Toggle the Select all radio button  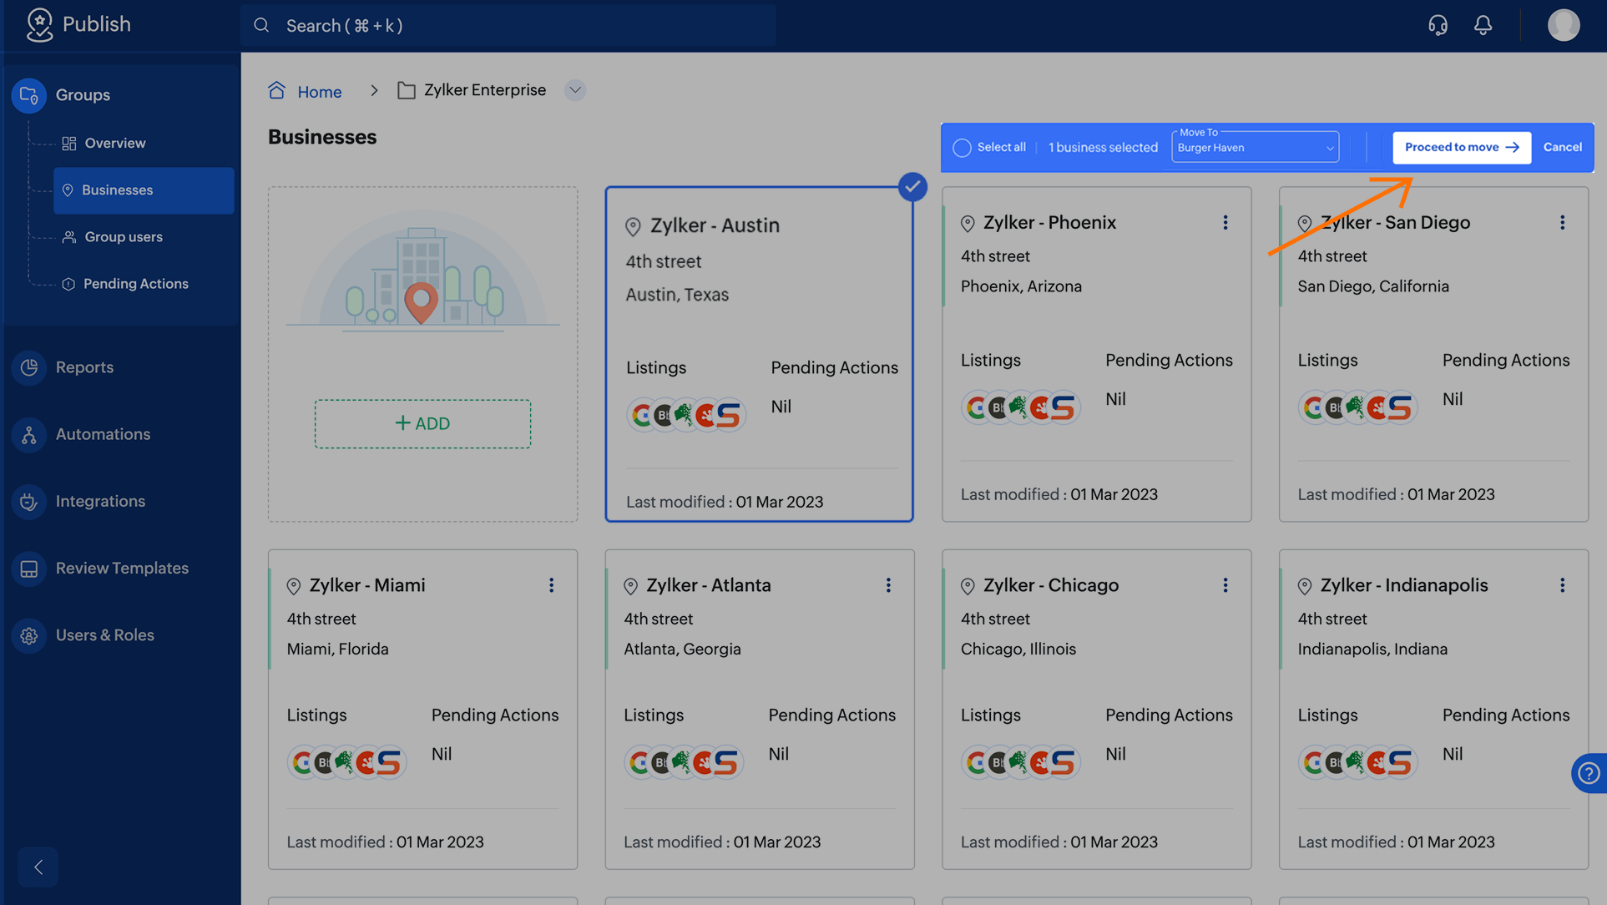962,148
